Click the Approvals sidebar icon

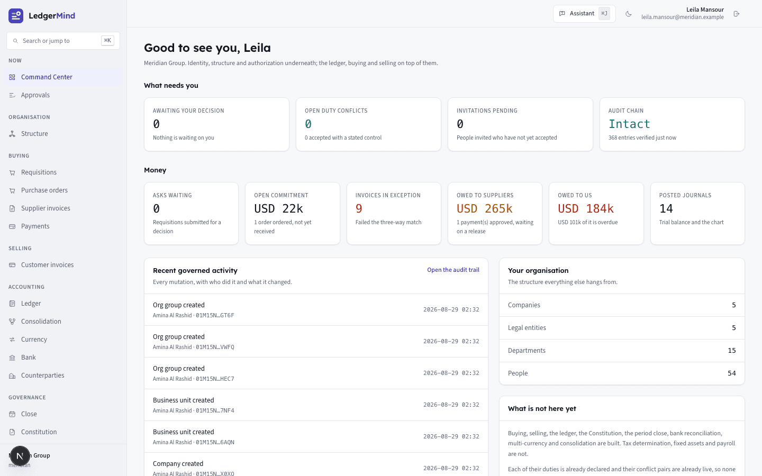click(x=12, y=95)
